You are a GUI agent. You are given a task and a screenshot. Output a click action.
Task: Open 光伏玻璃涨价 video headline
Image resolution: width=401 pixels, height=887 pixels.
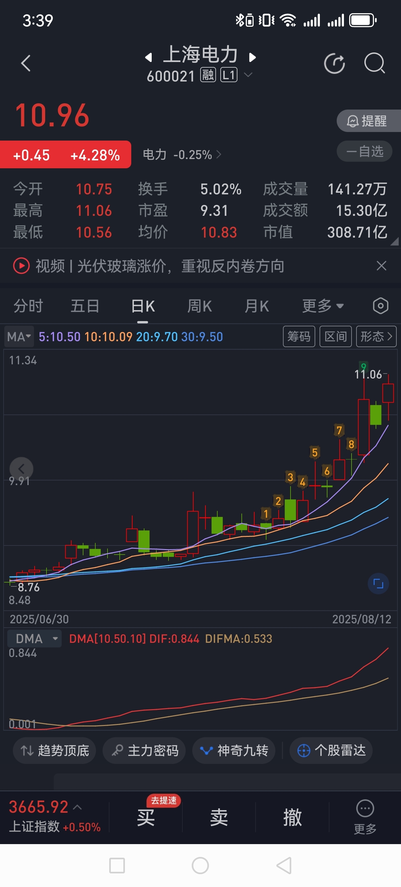click(160, 266)
